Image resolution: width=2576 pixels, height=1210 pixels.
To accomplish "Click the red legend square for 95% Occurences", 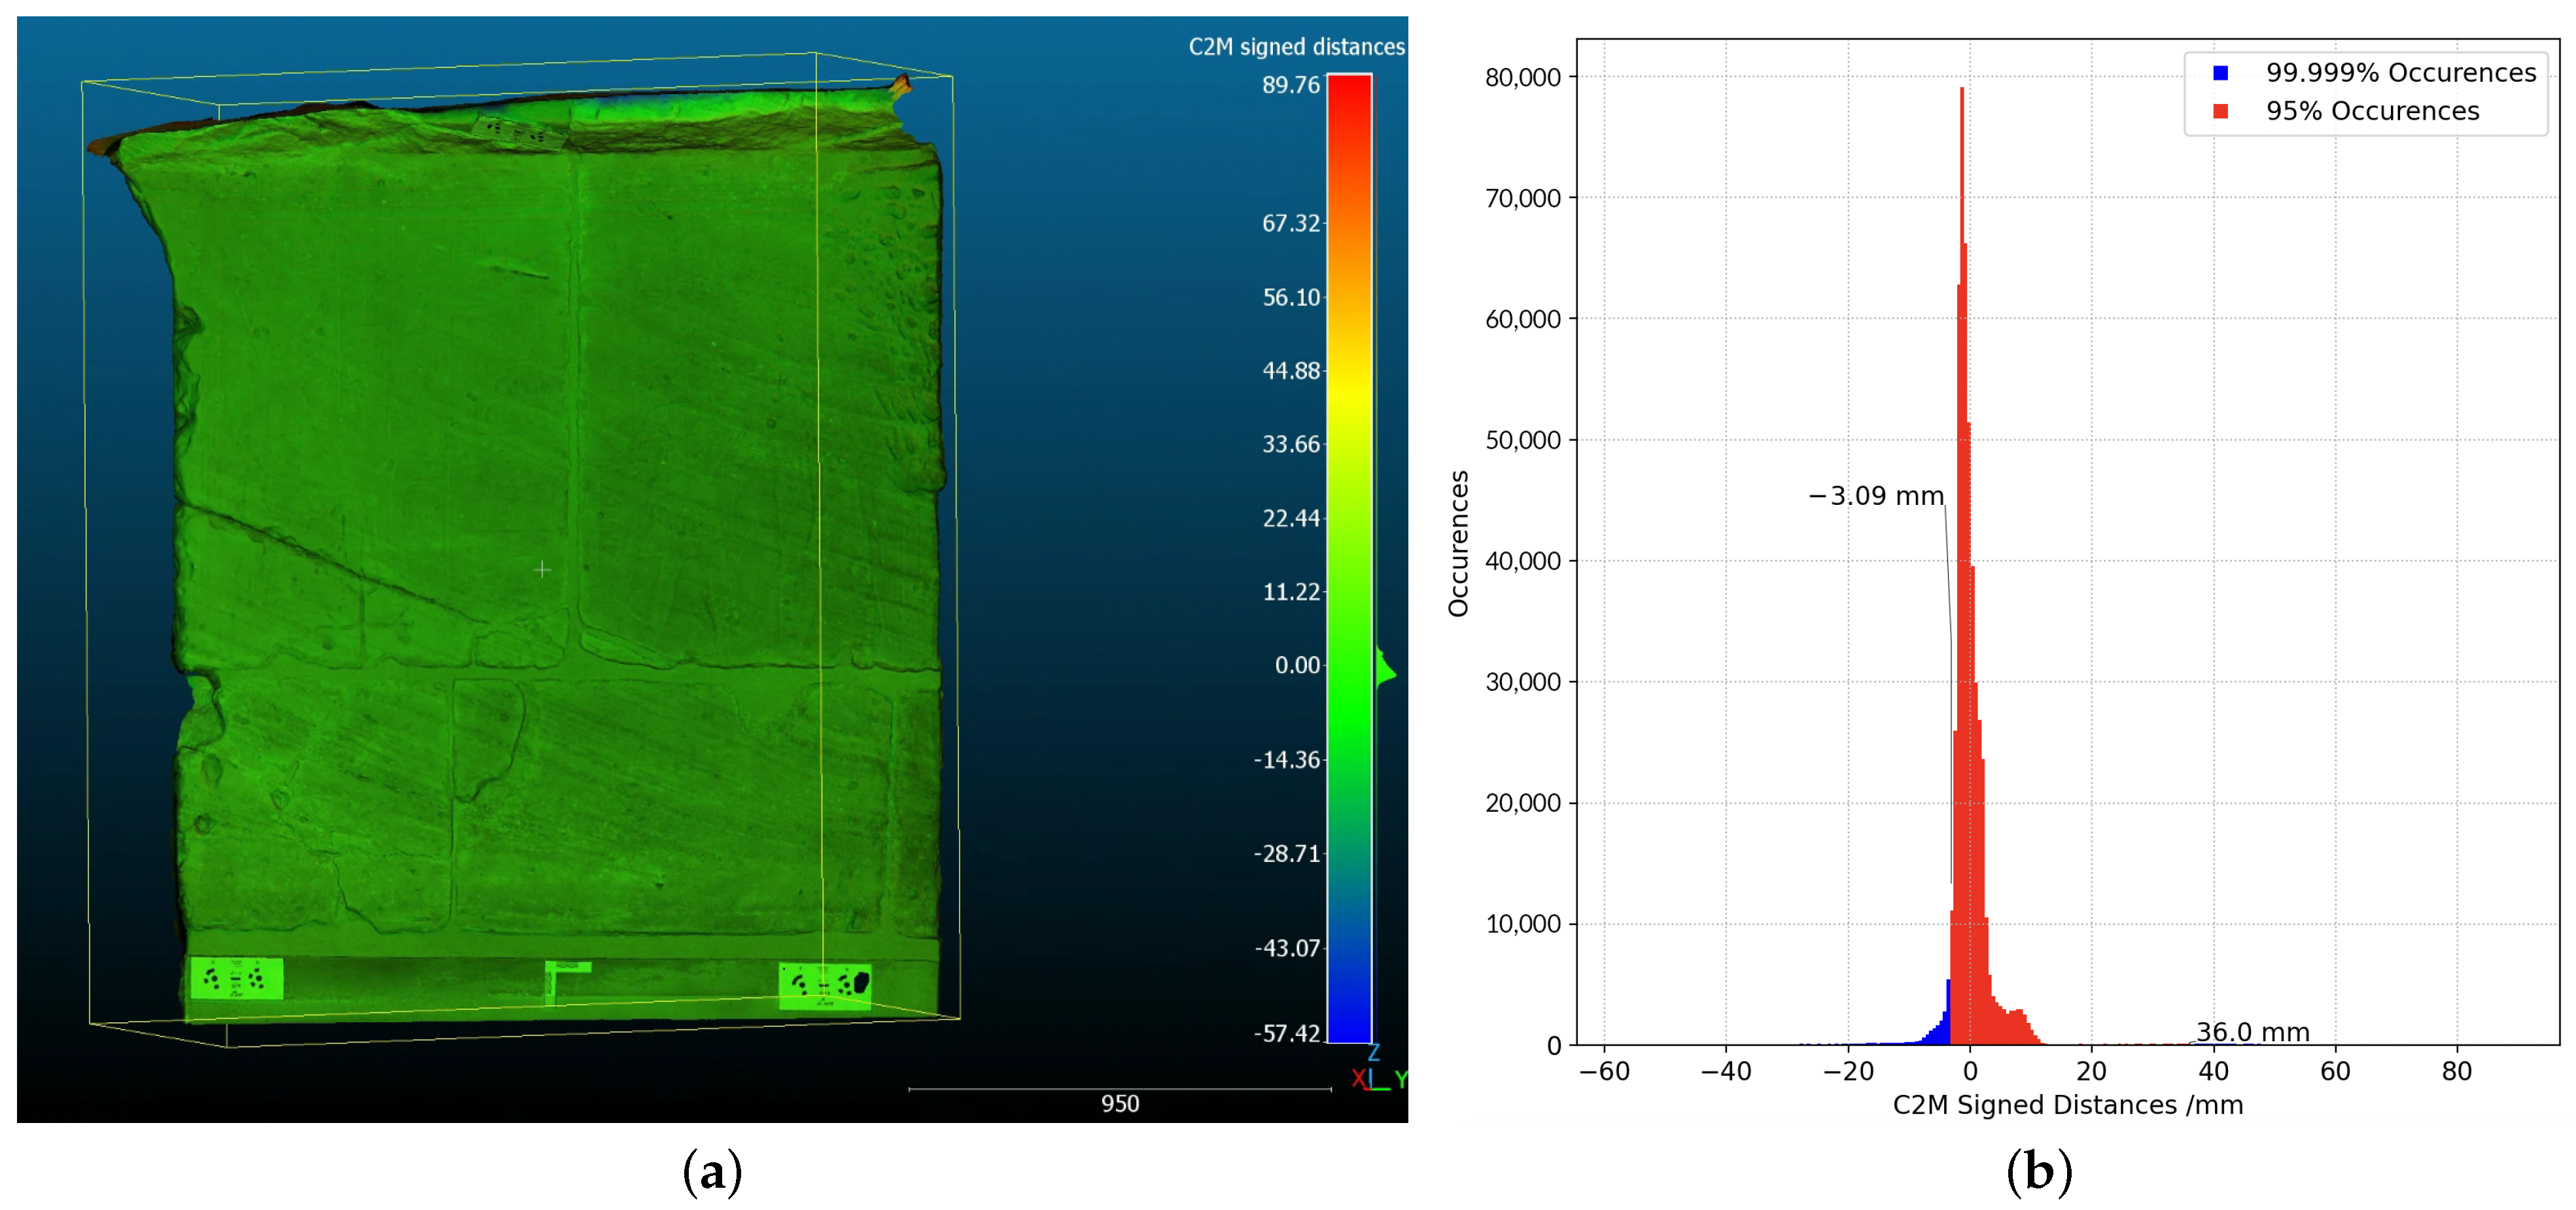I will tap(2221, 111).
